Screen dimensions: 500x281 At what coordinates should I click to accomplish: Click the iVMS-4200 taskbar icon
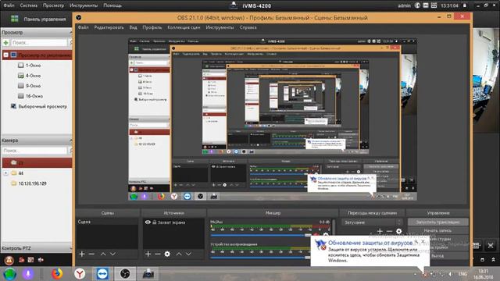click(x=148, y=274)
